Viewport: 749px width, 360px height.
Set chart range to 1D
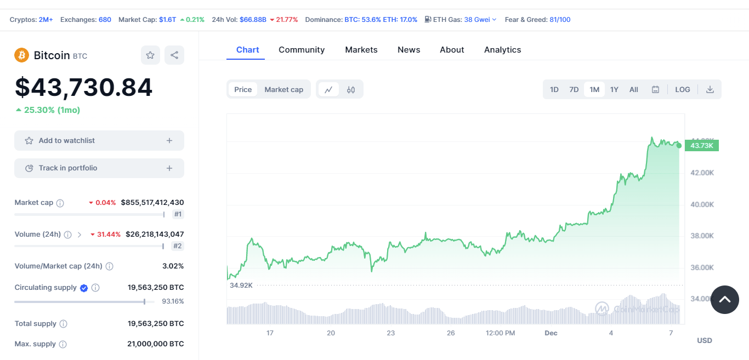tap(554, 89)
